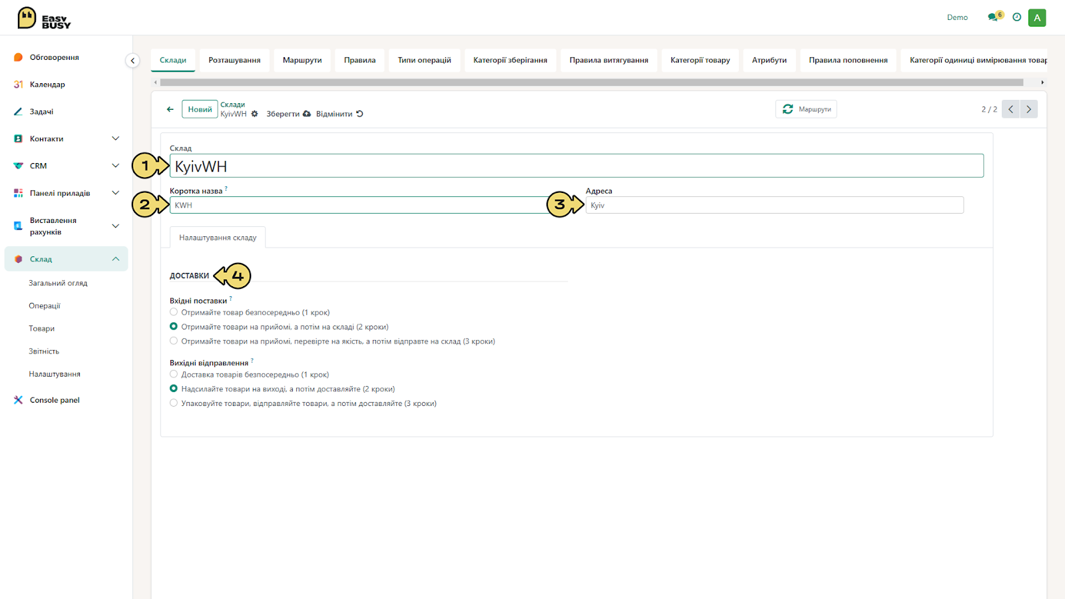
Task: Click the horizontal tabs scrollbar
Action: (x=592, y=83)
